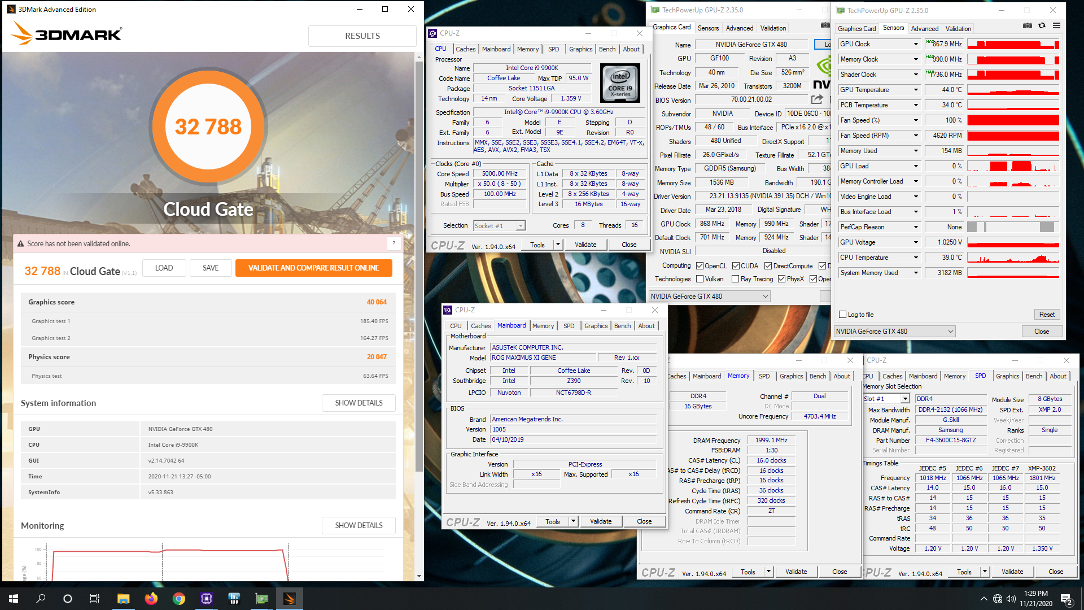Toggle the CUDA checkbox in GPU-Z

(736, 266)
